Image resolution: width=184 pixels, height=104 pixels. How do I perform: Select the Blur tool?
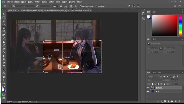pyautogui.click(x=4, y=56)
